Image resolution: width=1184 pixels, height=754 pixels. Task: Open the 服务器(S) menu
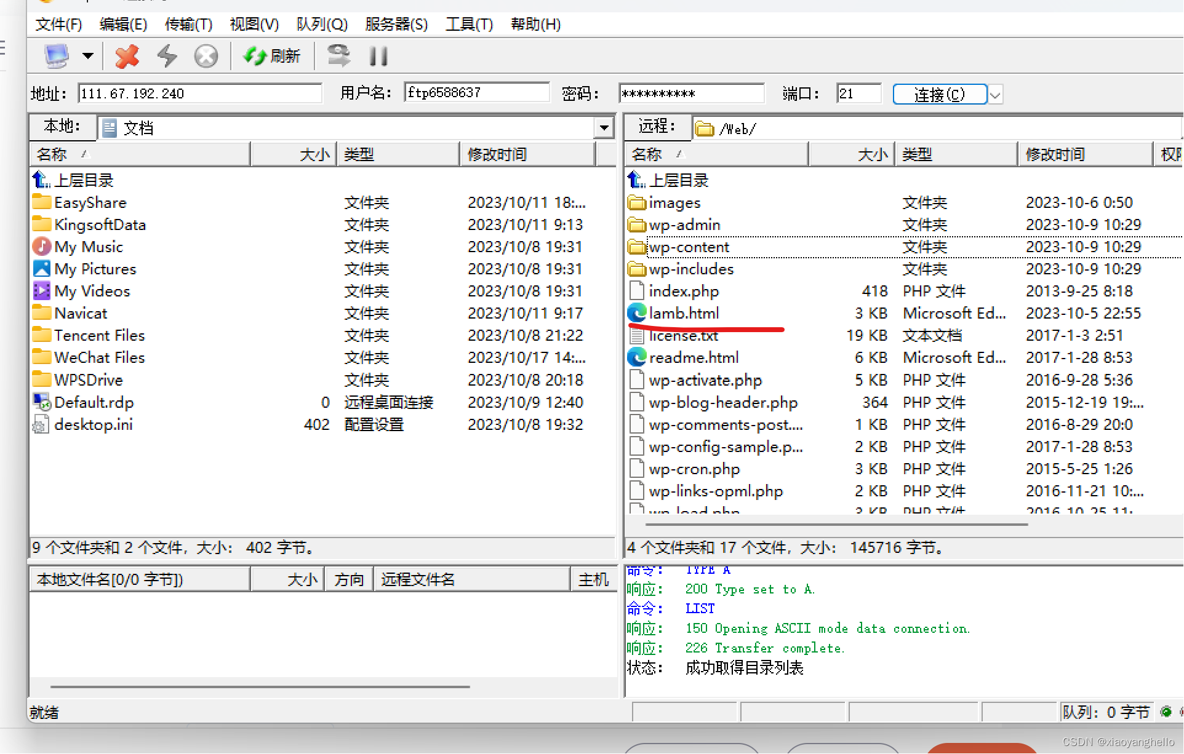click(396, 24)
